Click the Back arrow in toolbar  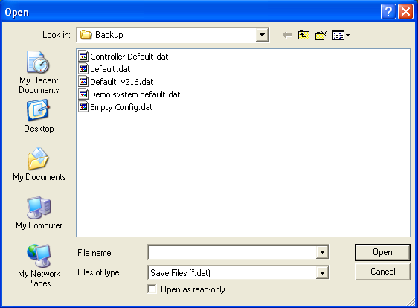click(x=287, y=35)
